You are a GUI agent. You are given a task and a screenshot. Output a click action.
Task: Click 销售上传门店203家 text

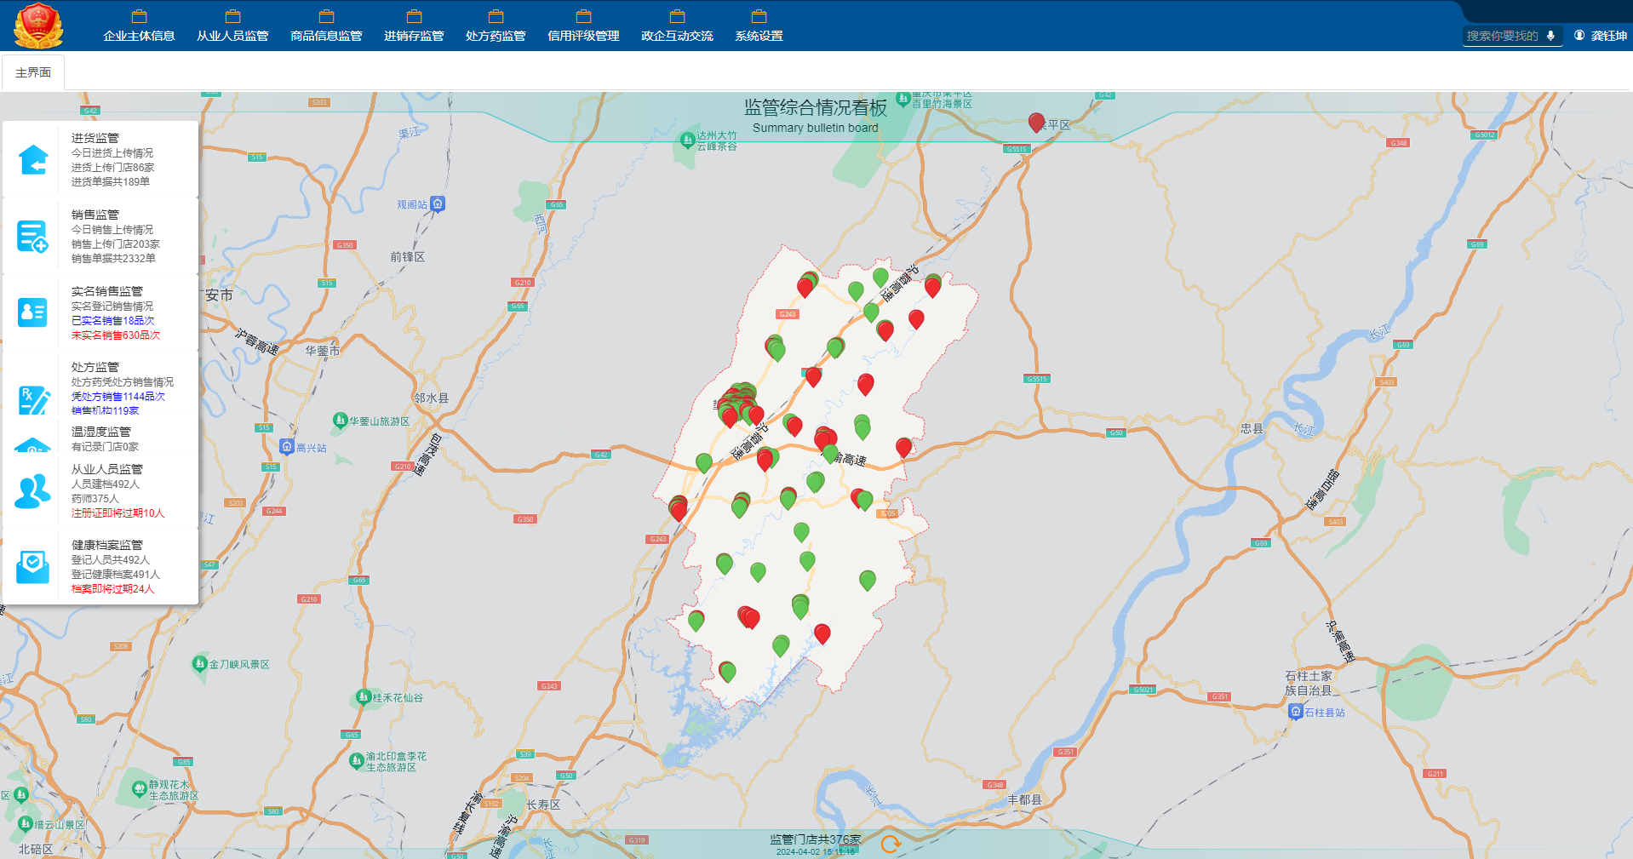point(116,244)
